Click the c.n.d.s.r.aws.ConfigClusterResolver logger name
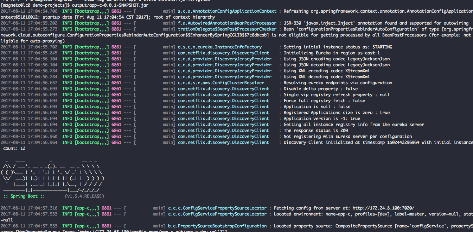This screenshot has height=232, width=473. point(221,83)
